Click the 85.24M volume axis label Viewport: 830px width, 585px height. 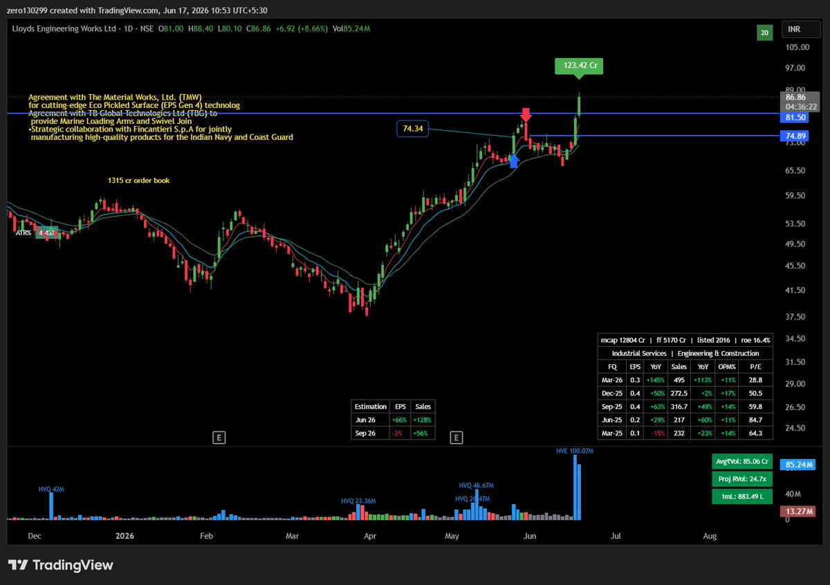799,465
